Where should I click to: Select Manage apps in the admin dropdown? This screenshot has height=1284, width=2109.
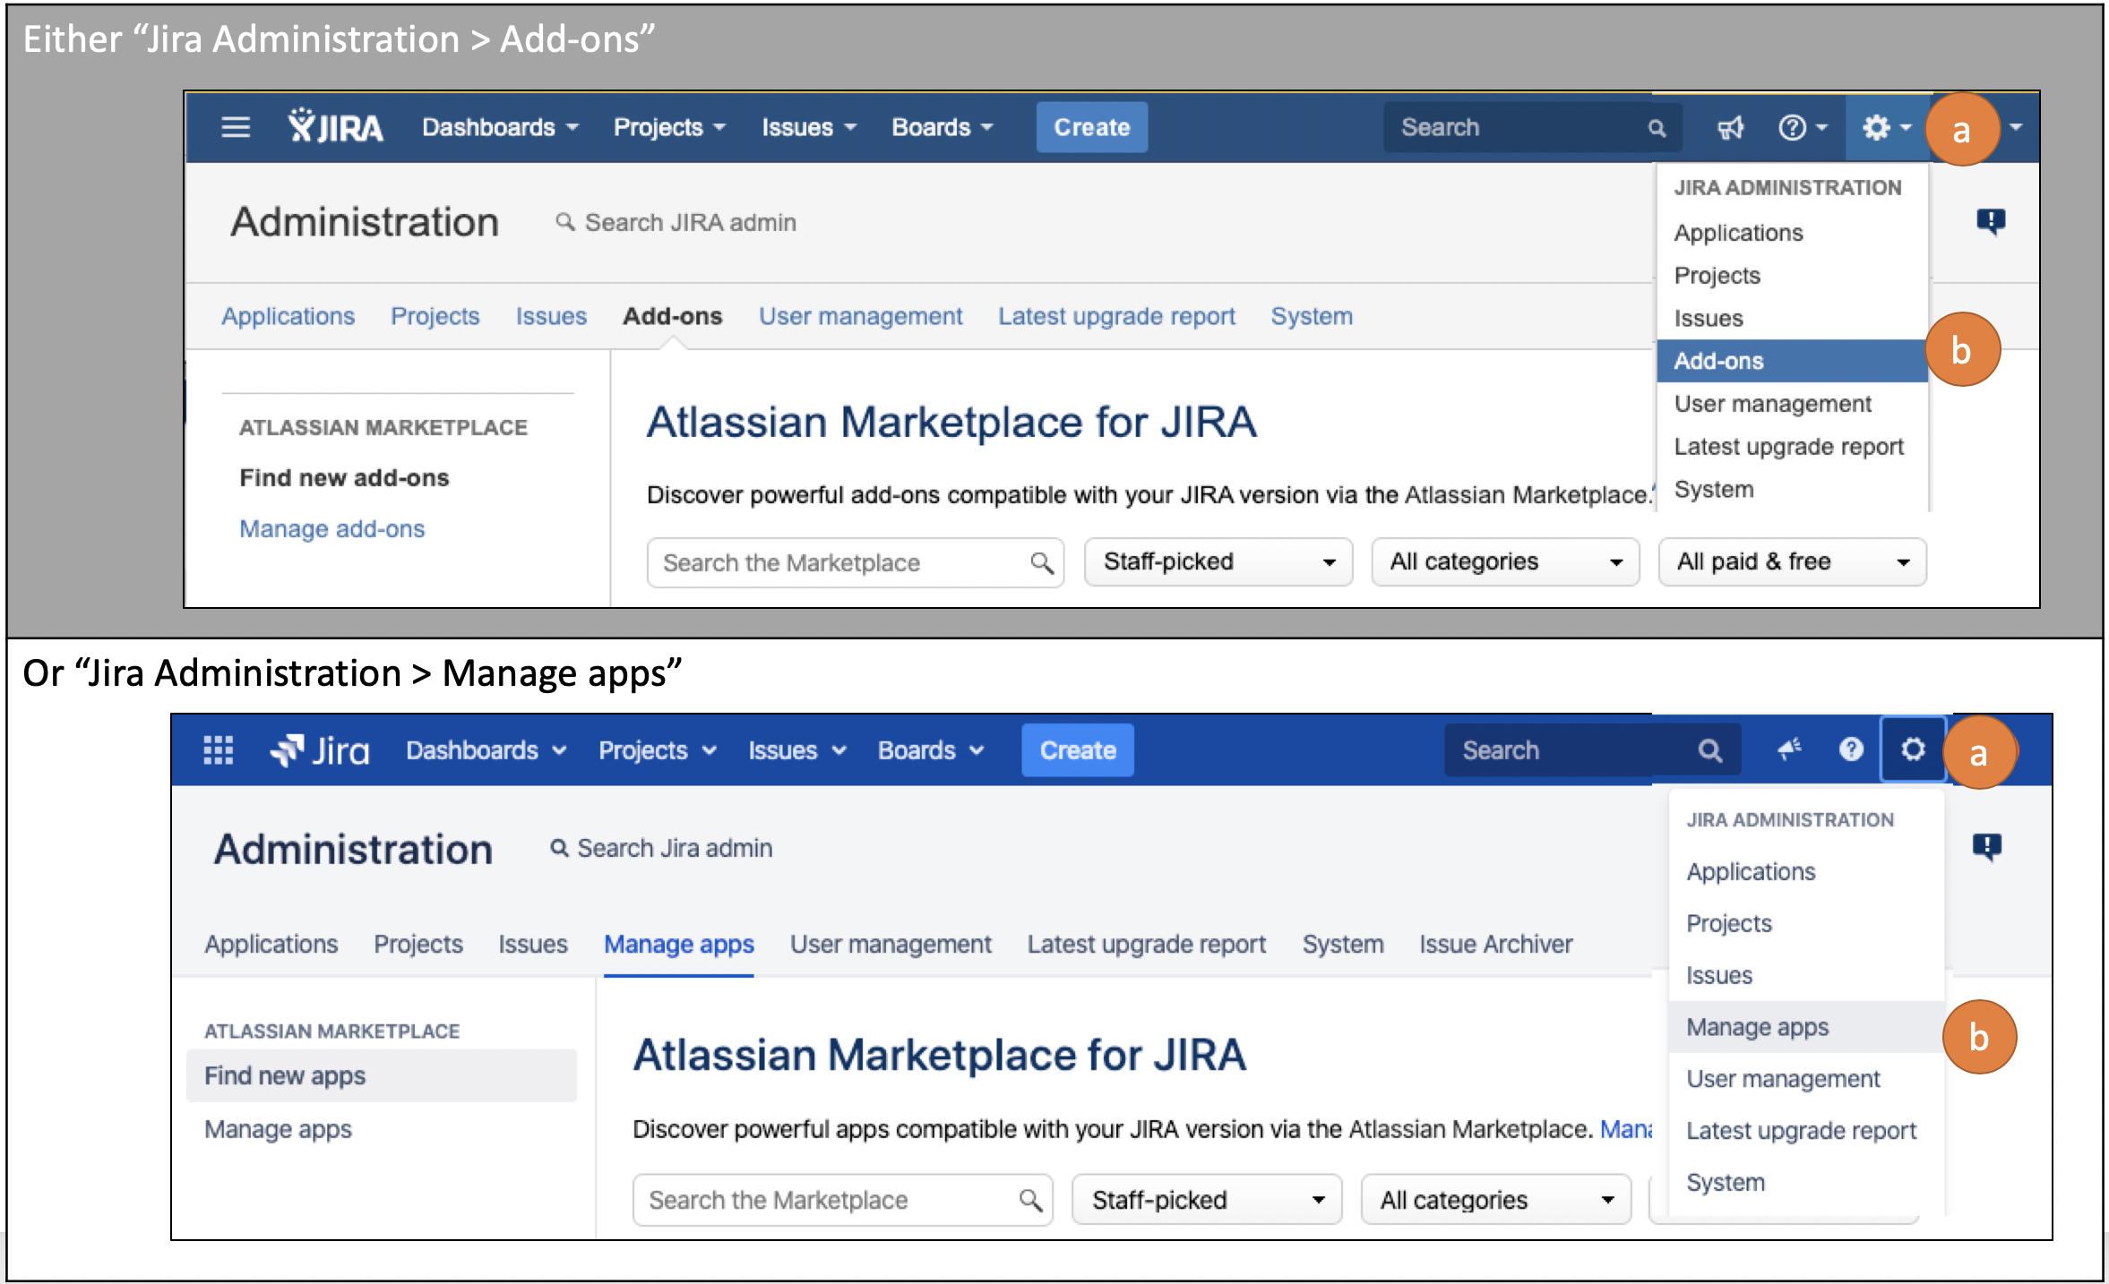tap(1757, 1027)
